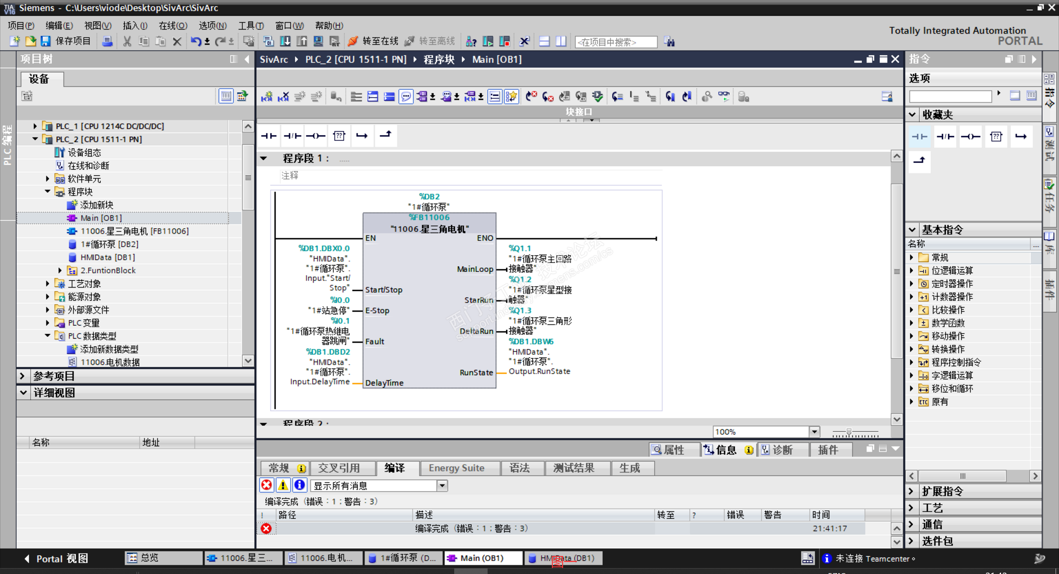1059x574 pixels.
Task: Open the display all messages dropdown
Action: click(x=442, y=486)
